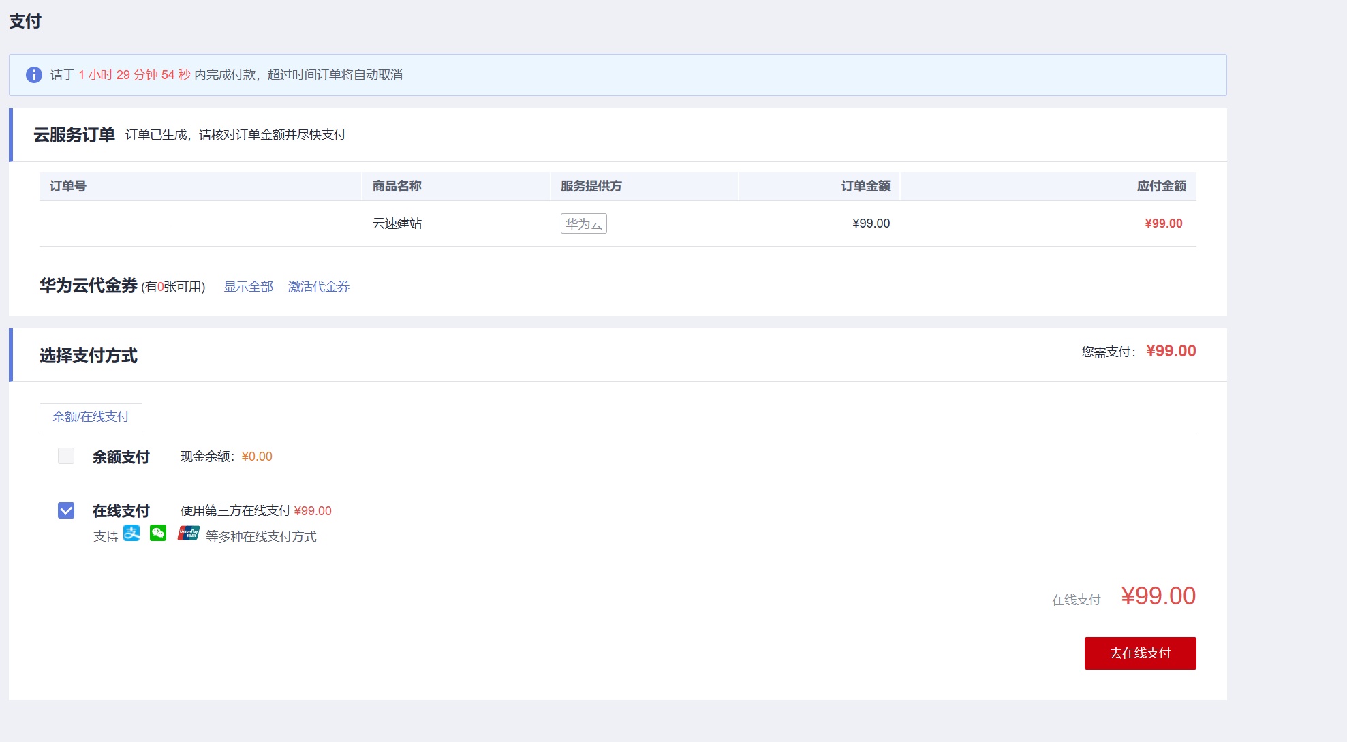Click the 服务提供方 column header
This screenshot has width=1347, height=742.
point(591,186)
